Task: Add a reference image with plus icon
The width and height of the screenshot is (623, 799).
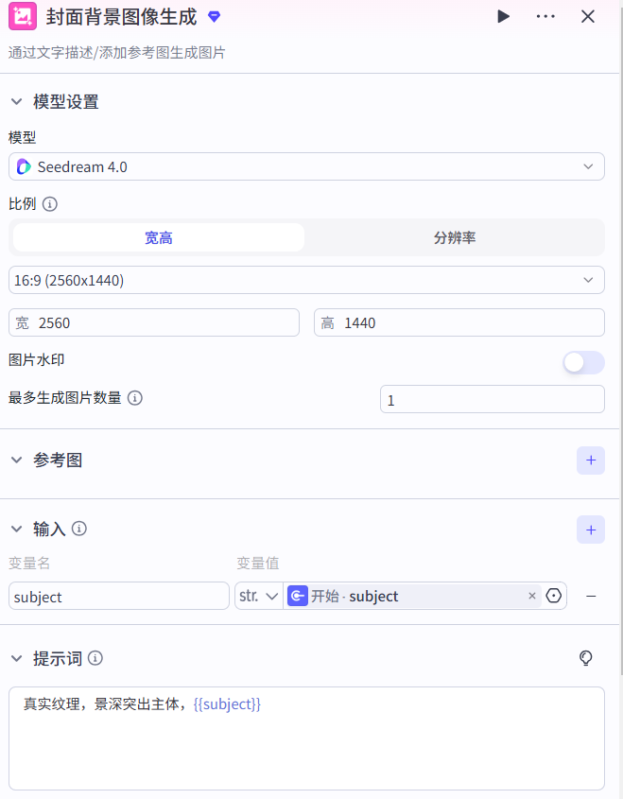Action: click(x=590, y=460)
